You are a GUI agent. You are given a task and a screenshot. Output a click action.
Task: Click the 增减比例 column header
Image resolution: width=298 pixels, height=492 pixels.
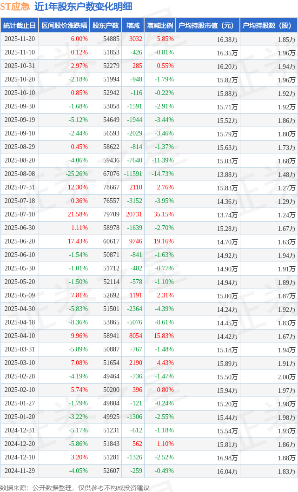159,26
